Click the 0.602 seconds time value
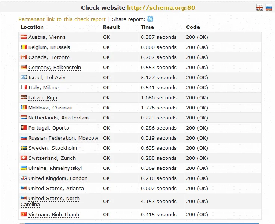 tap(159, 189)
